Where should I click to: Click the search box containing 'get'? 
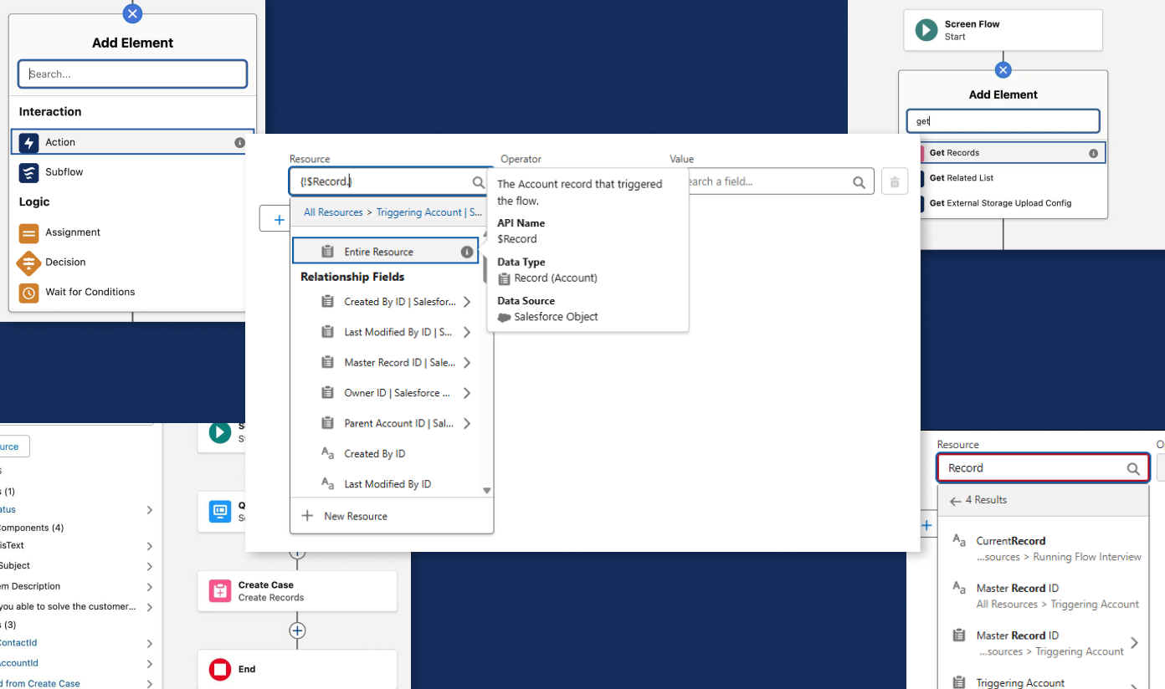coord(1003,121)
